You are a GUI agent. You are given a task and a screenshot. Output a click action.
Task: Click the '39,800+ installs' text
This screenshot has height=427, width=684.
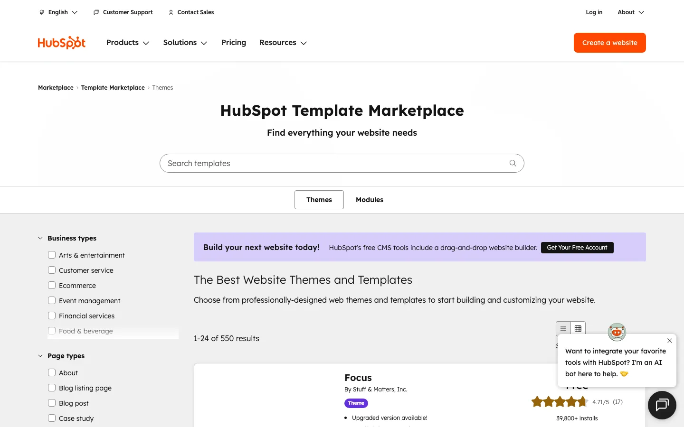[x=577, y=418]
